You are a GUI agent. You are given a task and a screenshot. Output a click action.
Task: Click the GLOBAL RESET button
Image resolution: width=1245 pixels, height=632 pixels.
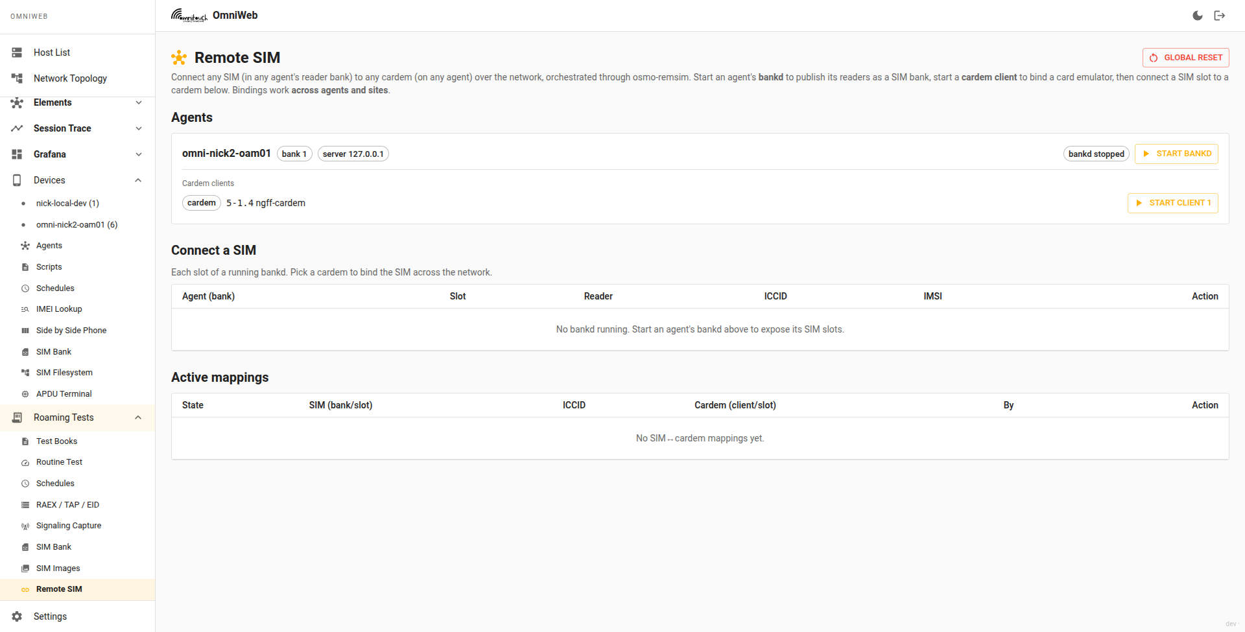coord(1185,58)
